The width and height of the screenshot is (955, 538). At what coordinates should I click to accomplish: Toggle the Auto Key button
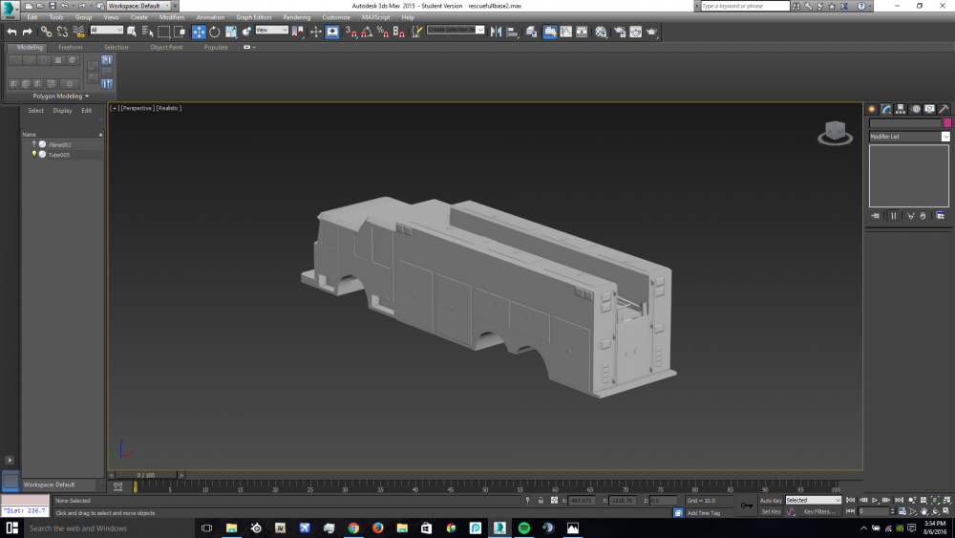pyautogui.click(x=771, y=501)
